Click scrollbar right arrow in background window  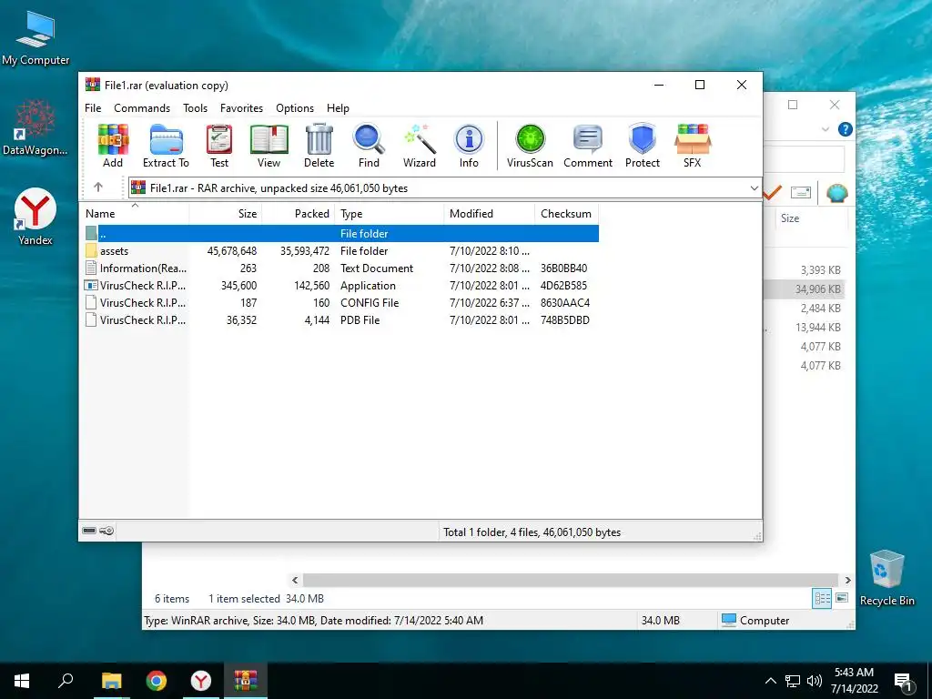[847, 580]
